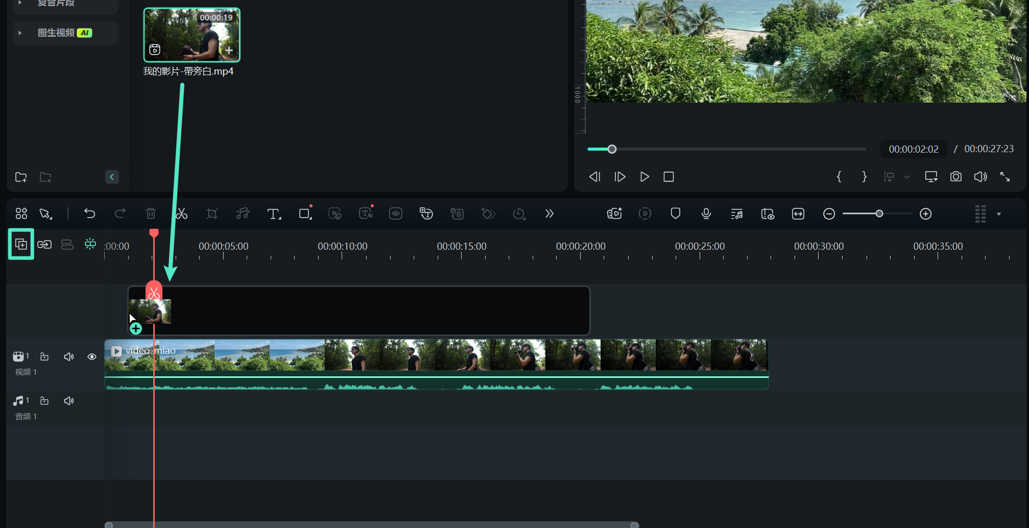Adjust preview volume speaker icon

coord(980,177)
